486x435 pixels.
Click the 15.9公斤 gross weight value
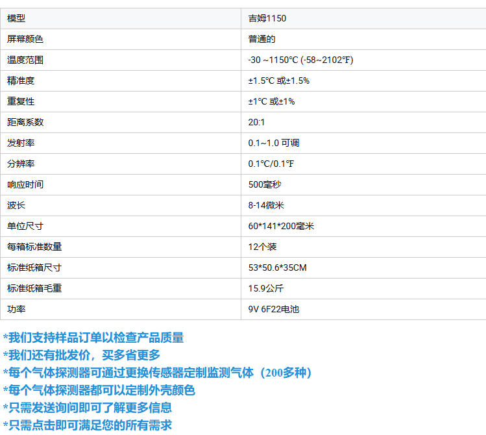click(x=265, y=288)
